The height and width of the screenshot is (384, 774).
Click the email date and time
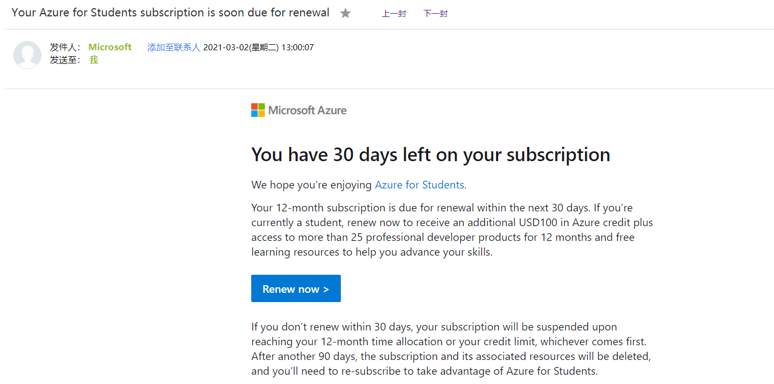258,48
